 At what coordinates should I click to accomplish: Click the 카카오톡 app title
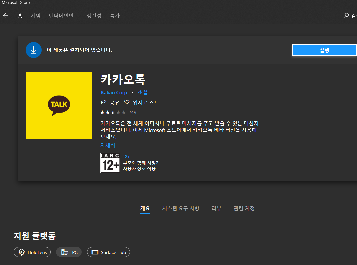coord(123,80)
